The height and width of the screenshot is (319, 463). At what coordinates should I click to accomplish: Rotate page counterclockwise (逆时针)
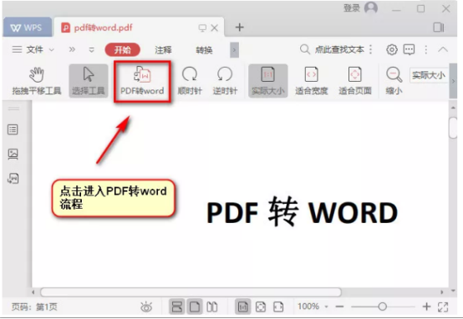pyautogui.click(x=225, y=80)
